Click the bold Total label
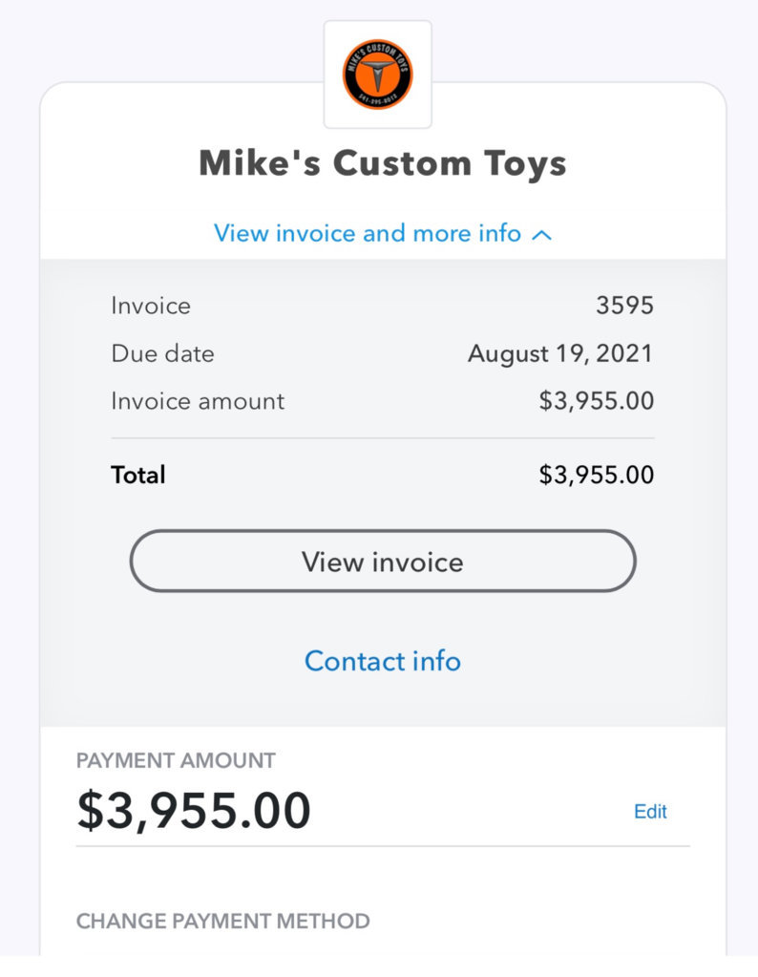 click(x=138, y=475)
